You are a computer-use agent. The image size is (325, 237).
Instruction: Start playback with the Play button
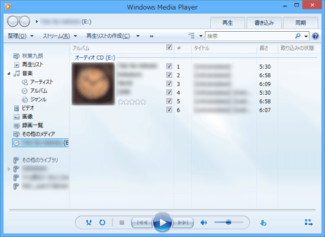click(162, 222)
